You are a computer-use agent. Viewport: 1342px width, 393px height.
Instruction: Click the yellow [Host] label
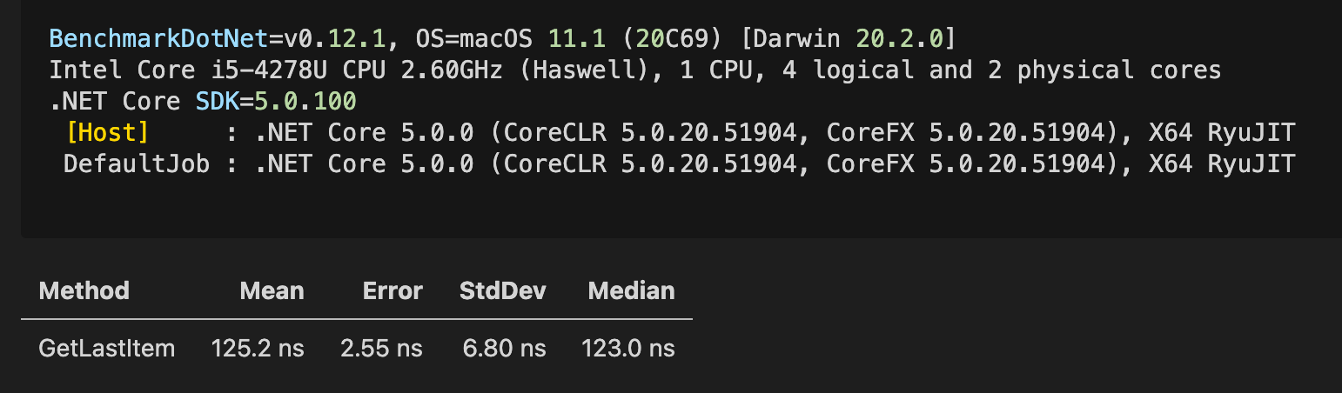coord(107,133)
